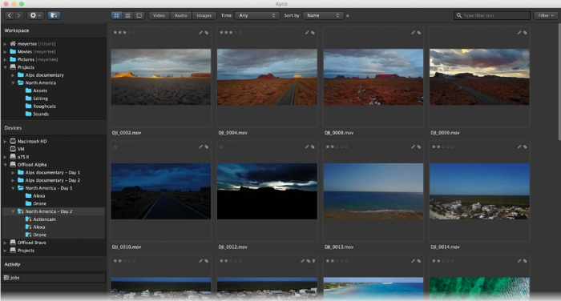Filter by Images files
561x301 pixels.
204,15
